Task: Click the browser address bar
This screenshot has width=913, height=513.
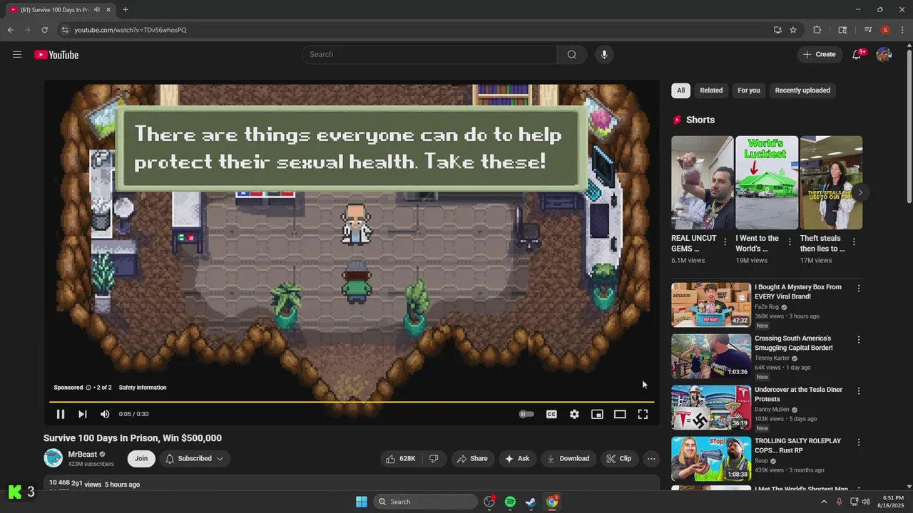Action: 414,30
